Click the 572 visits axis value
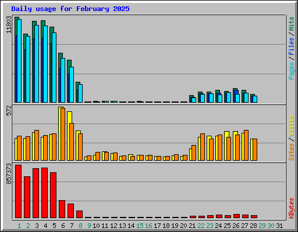 pyautogui.click(x=9, y=110)
